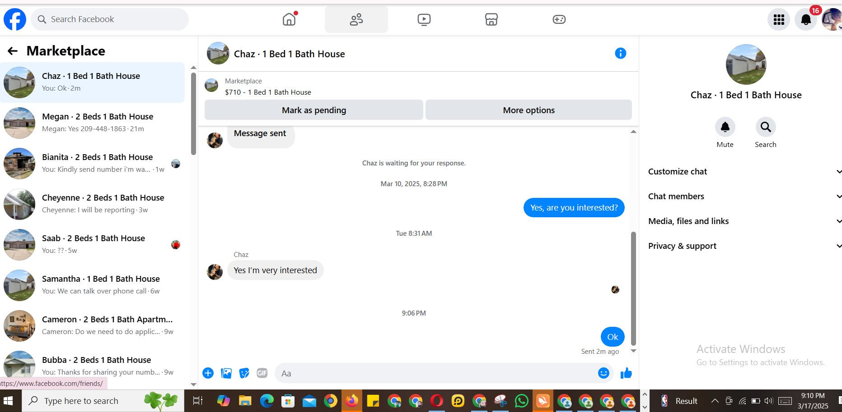This screenshot has width=842, height=412.
Task: Mute the conversation with the bell icon
Action: point(725,127)
